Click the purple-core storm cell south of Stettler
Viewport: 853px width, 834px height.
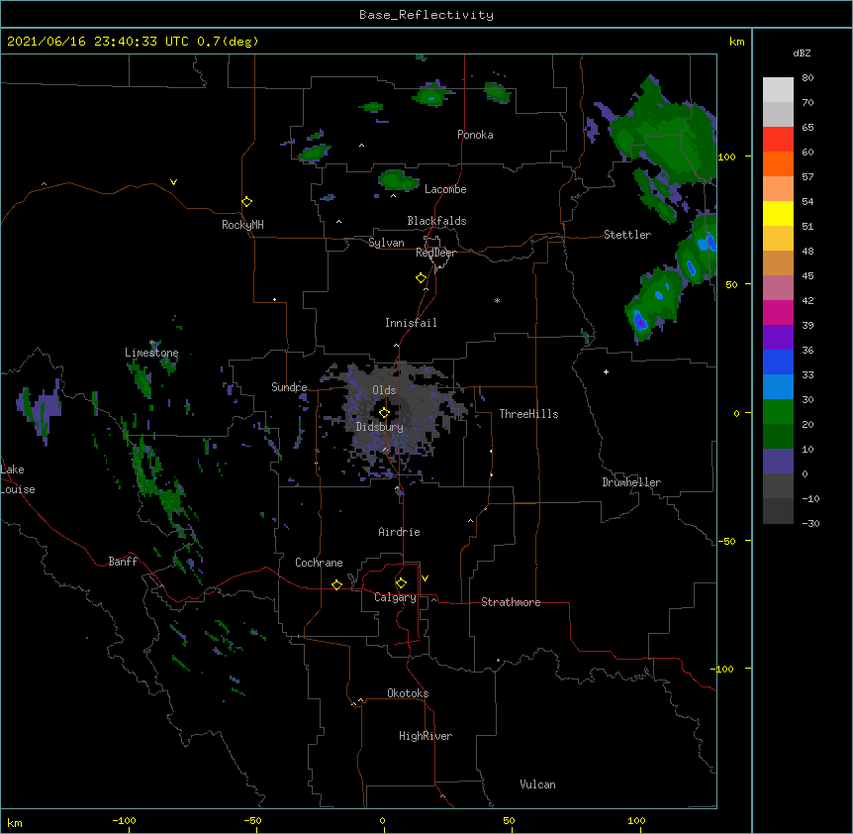[639, 320]
